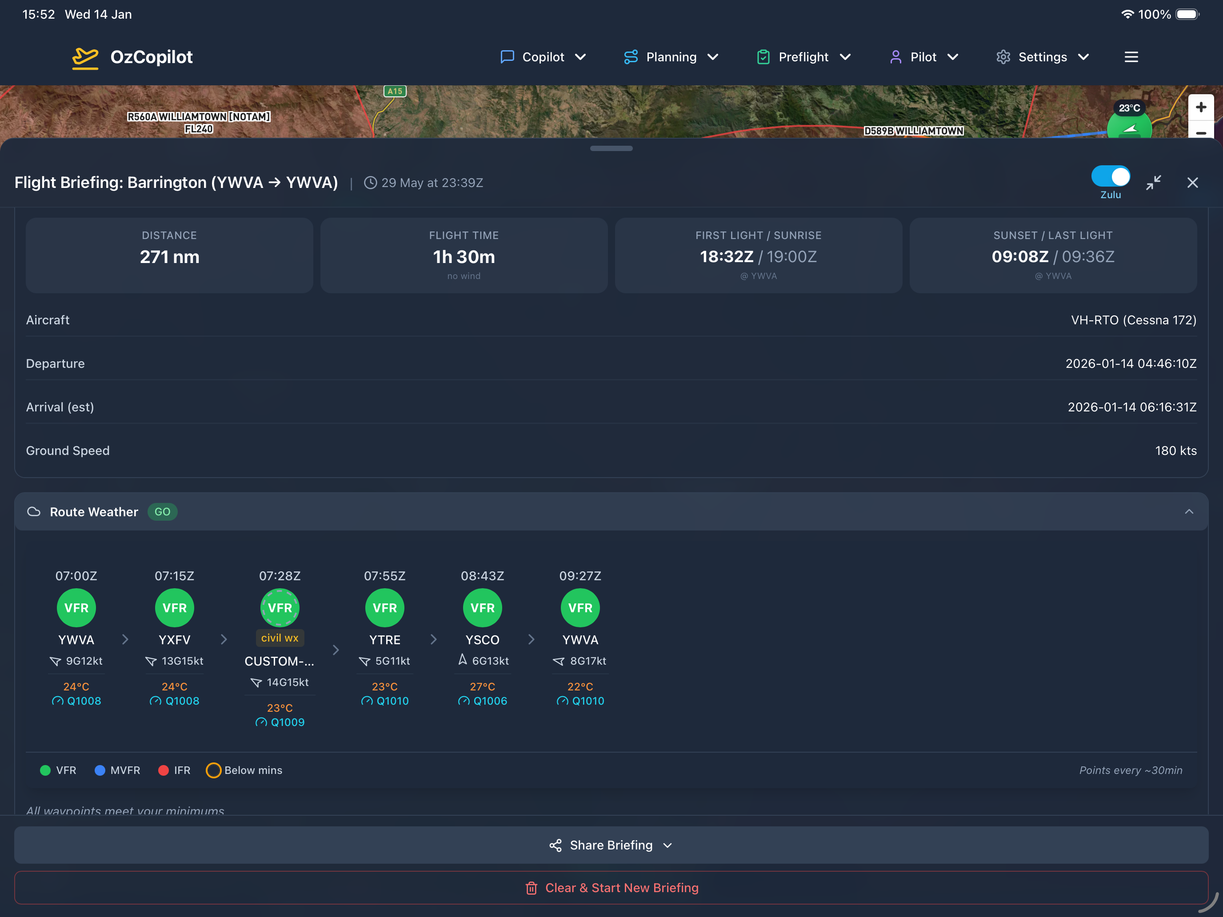Select the YSCO VFR status circle
Image resolution: width=1223 pixels, height=917 pixels.
[482, 608]
